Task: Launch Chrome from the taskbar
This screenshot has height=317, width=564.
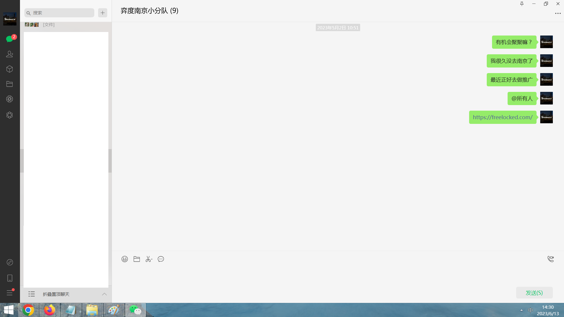Action: coord(28,310)
